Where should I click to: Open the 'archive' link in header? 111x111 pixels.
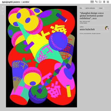(x=26, y=2)
